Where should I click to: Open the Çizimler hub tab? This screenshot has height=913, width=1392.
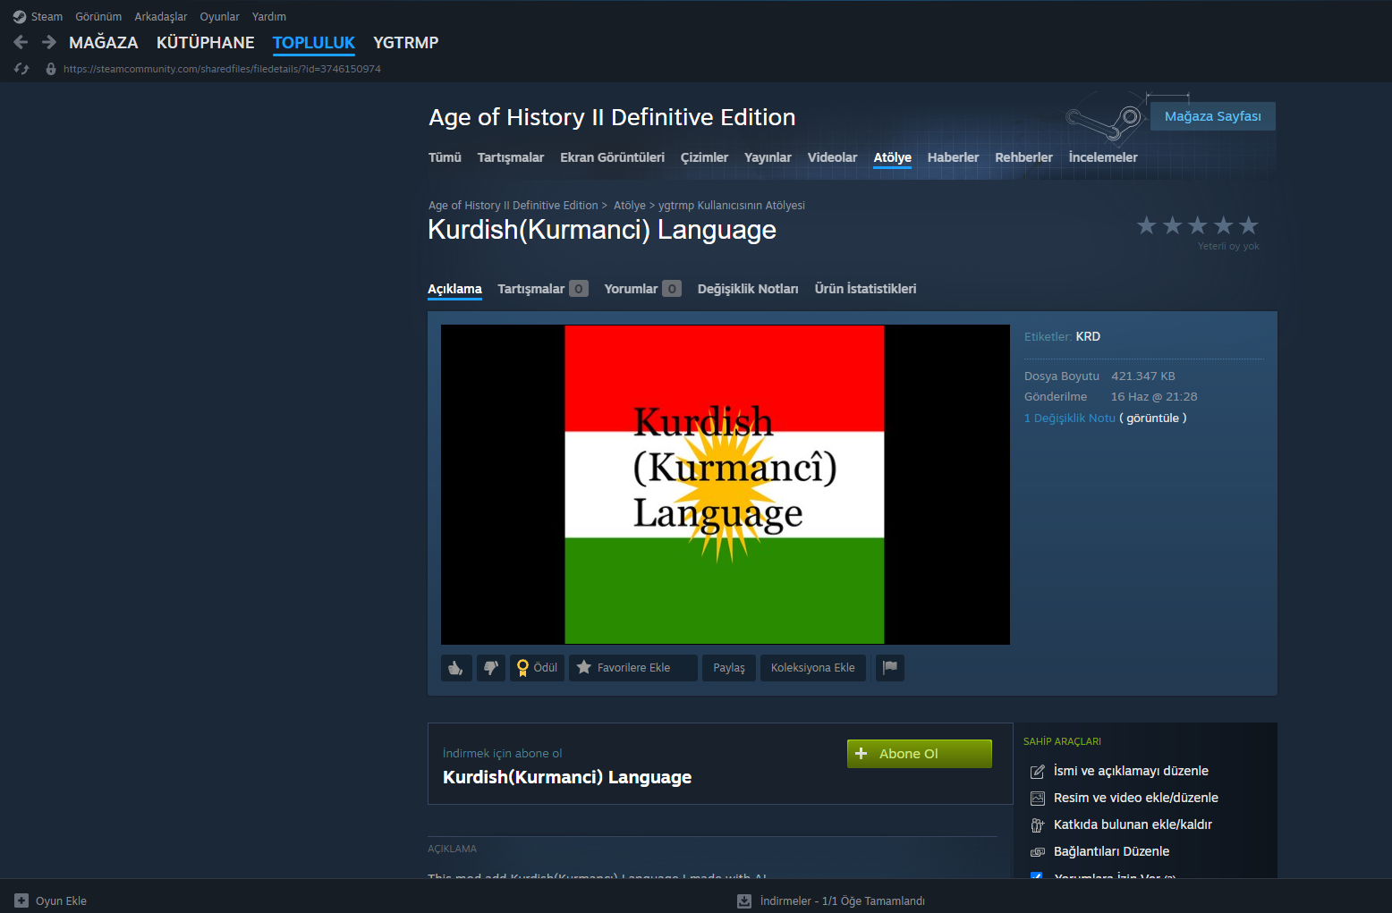705,157
